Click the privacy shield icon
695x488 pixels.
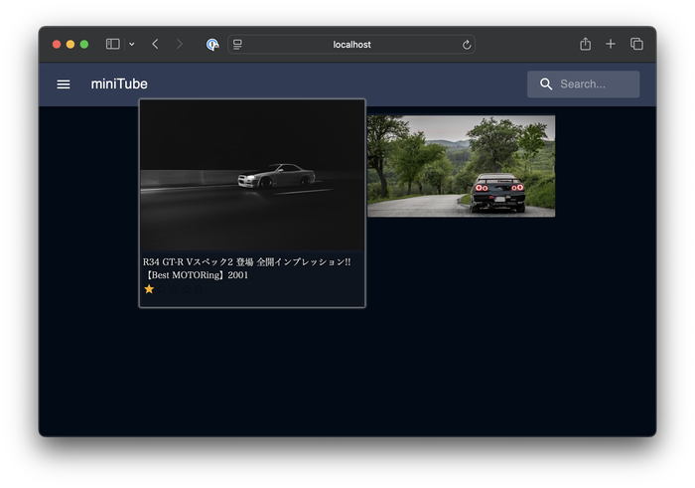(x=212, y=45)
